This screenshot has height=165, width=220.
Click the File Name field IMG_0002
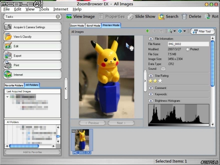188,44
